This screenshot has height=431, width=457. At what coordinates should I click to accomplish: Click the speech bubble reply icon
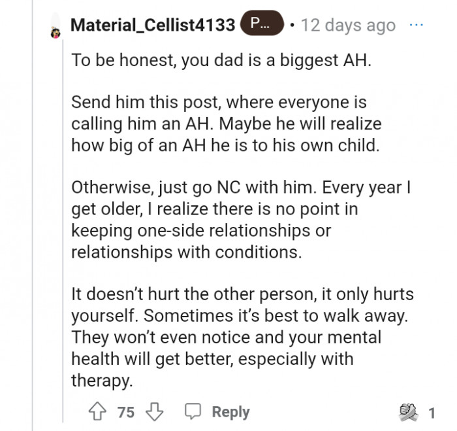click(192, 411)
